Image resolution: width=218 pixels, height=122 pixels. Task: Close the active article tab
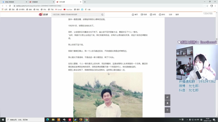pyautogui.click(x=81, y=2)
